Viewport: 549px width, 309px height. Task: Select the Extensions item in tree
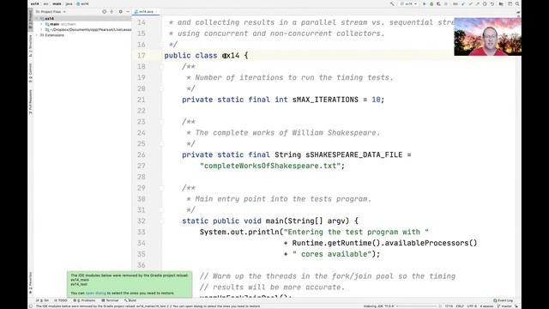point(54,35)
